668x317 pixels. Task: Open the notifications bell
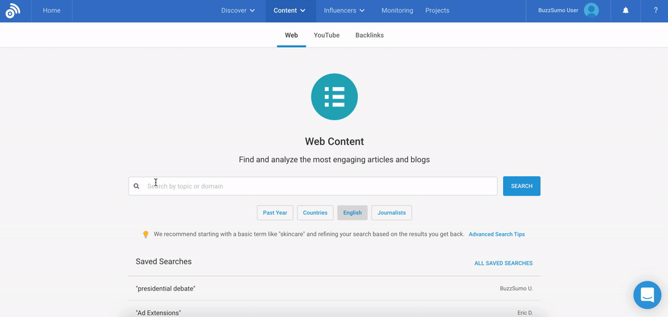click(626, 11)
